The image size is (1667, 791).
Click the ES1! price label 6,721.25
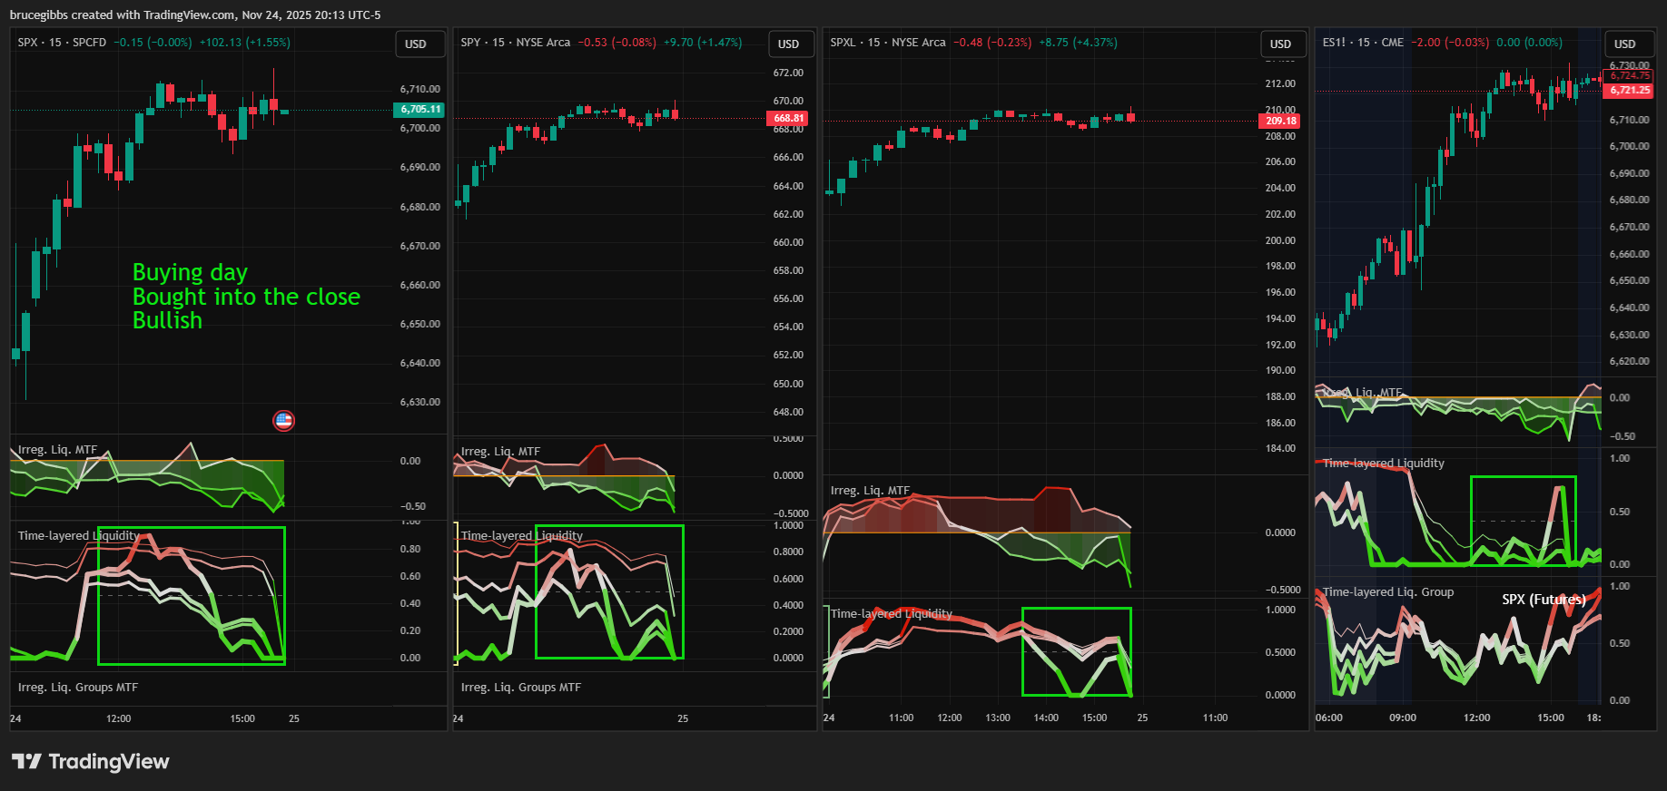(1630, 90)
